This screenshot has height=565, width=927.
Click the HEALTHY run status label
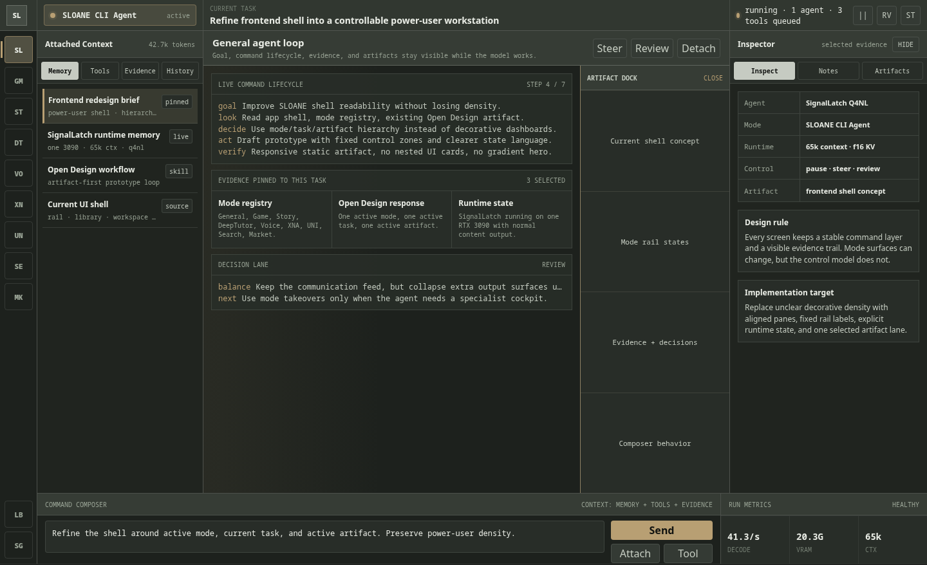click(905, 505)
